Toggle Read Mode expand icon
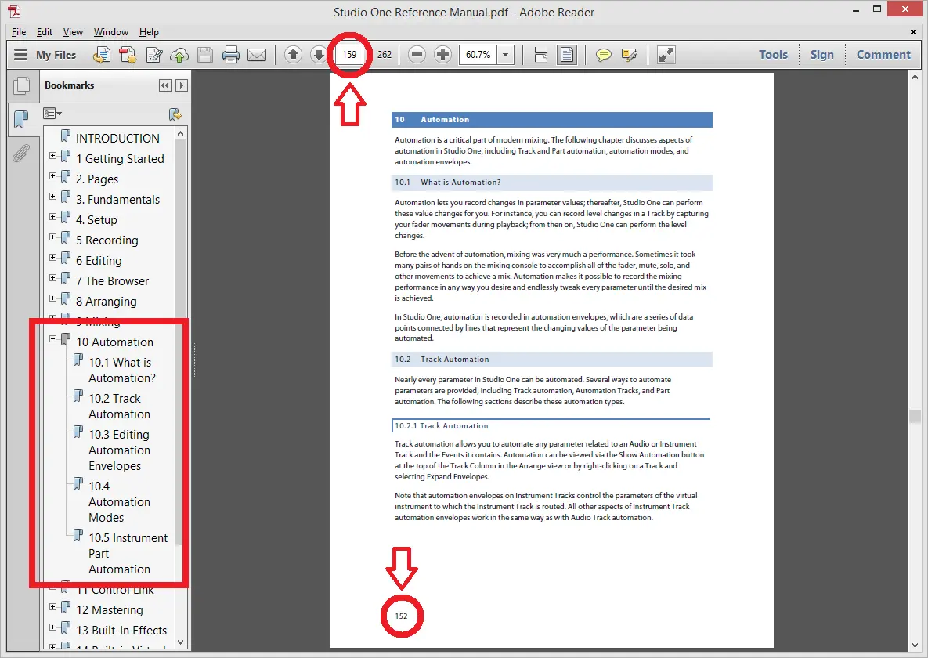Image resolution: width=928 pixels, height=658 pixels. [x=666, y=55]
